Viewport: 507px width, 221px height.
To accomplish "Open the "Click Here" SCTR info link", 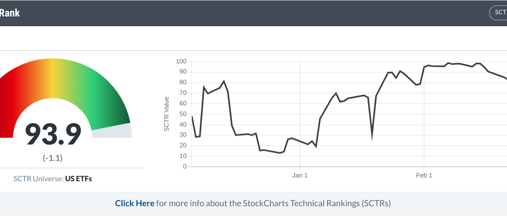I will 134,203.
